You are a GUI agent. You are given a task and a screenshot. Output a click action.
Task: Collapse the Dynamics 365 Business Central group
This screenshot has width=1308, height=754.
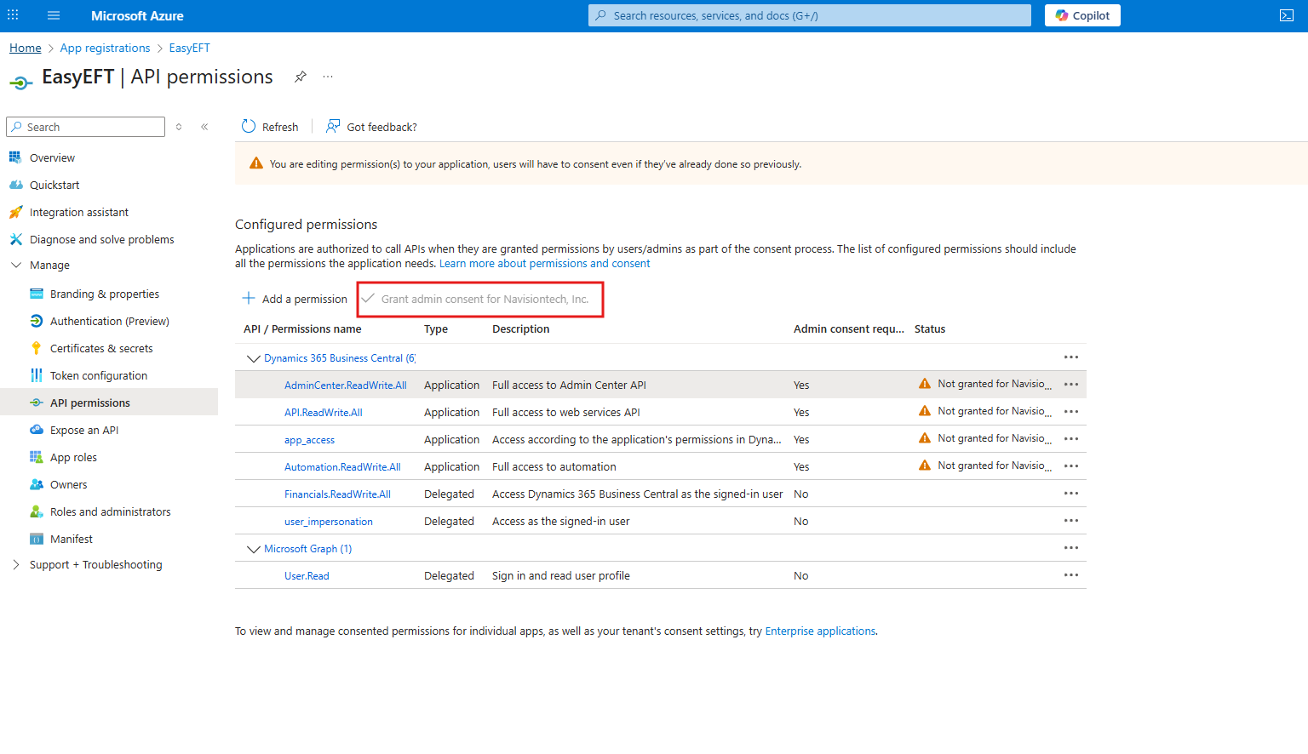click(x=253, y=358)
